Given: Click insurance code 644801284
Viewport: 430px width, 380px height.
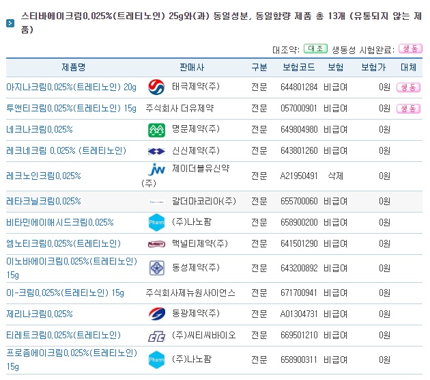Looking at the screenshot, I should tap(299, 87).
